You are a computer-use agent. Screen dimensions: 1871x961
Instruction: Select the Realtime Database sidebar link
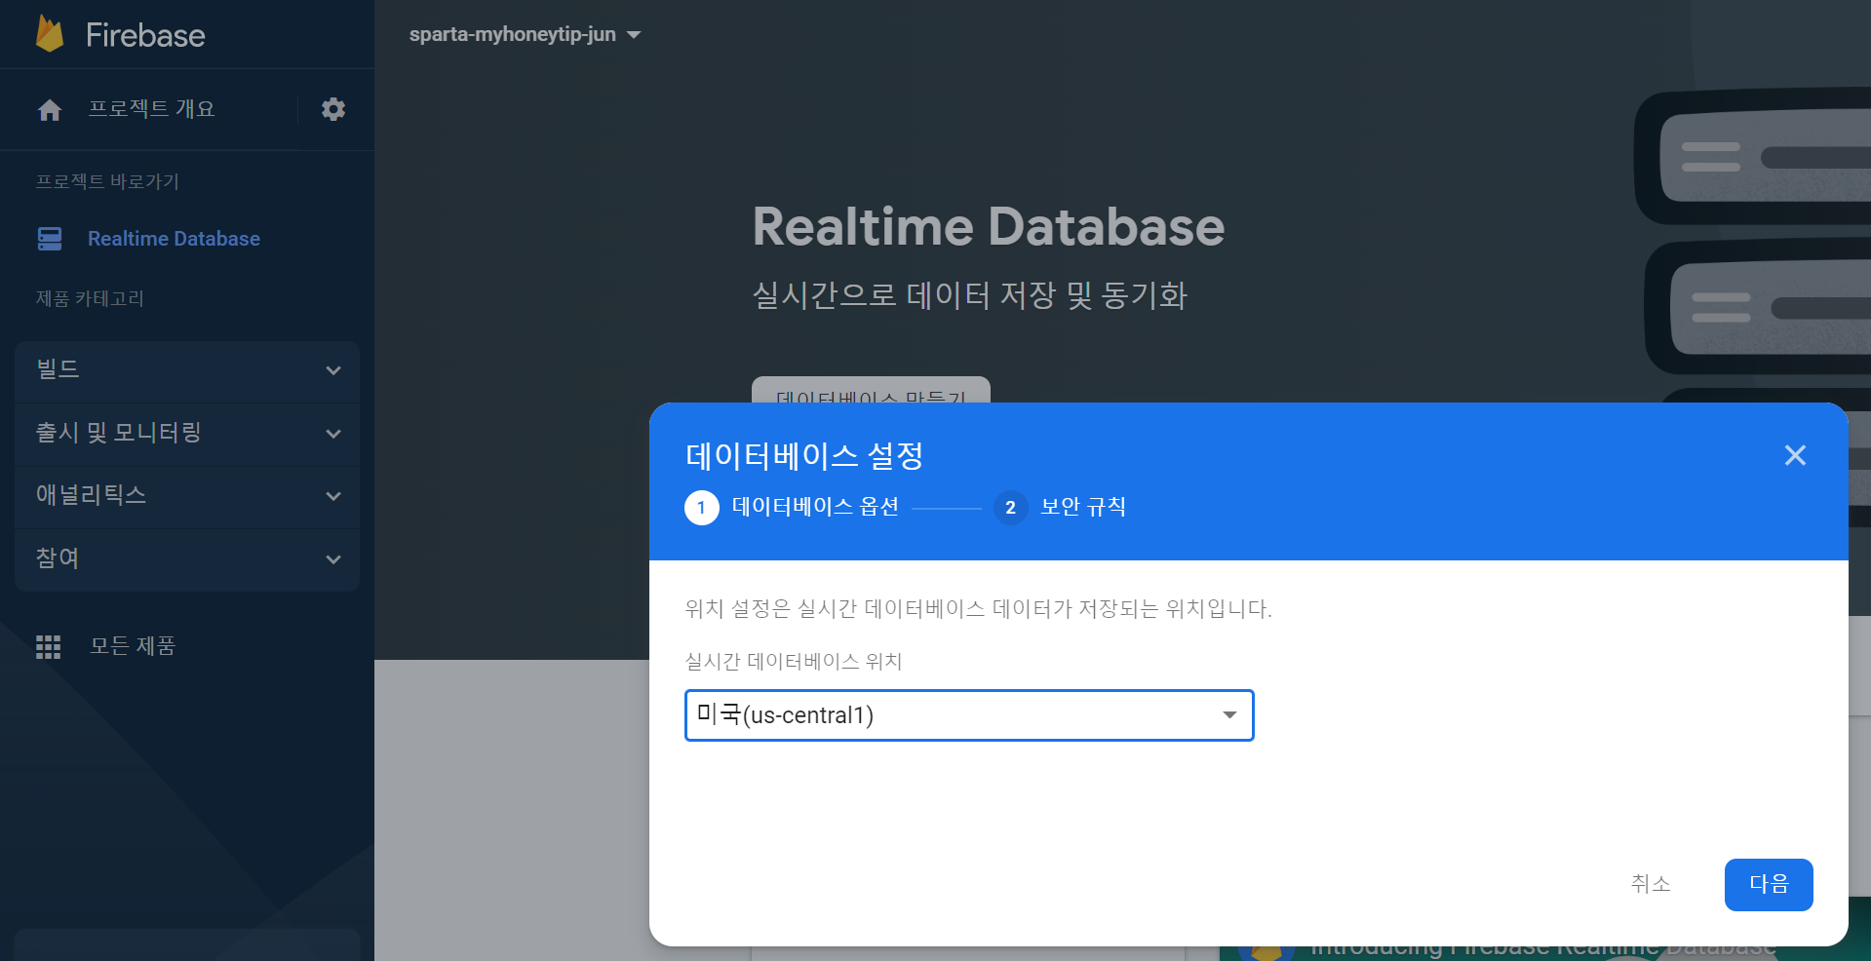(174, 239)
